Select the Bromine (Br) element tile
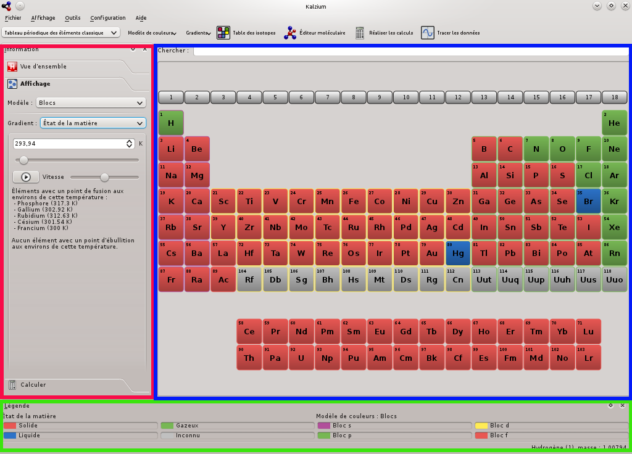 point(588,201)
